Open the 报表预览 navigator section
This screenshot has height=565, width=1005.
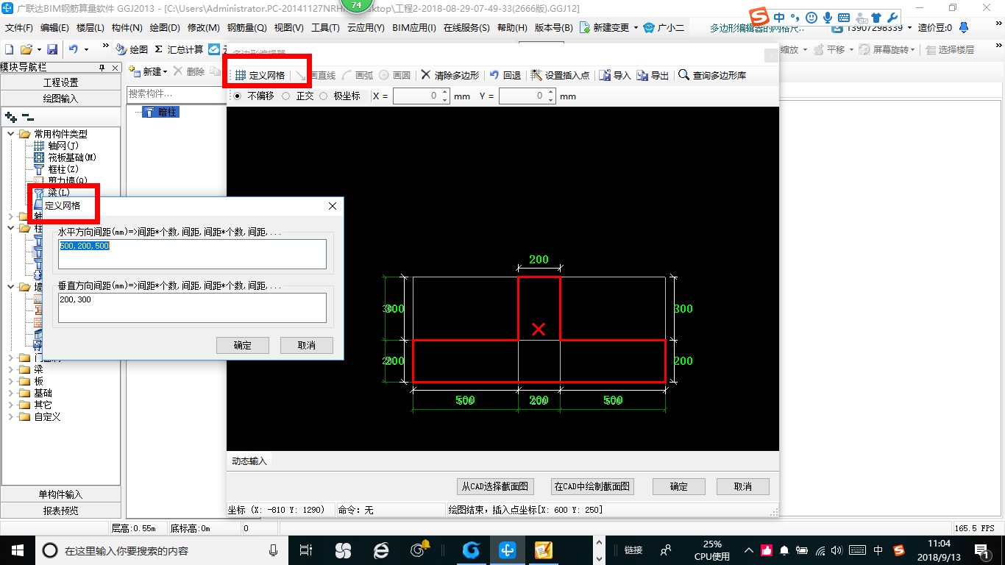tap(61, 510)
